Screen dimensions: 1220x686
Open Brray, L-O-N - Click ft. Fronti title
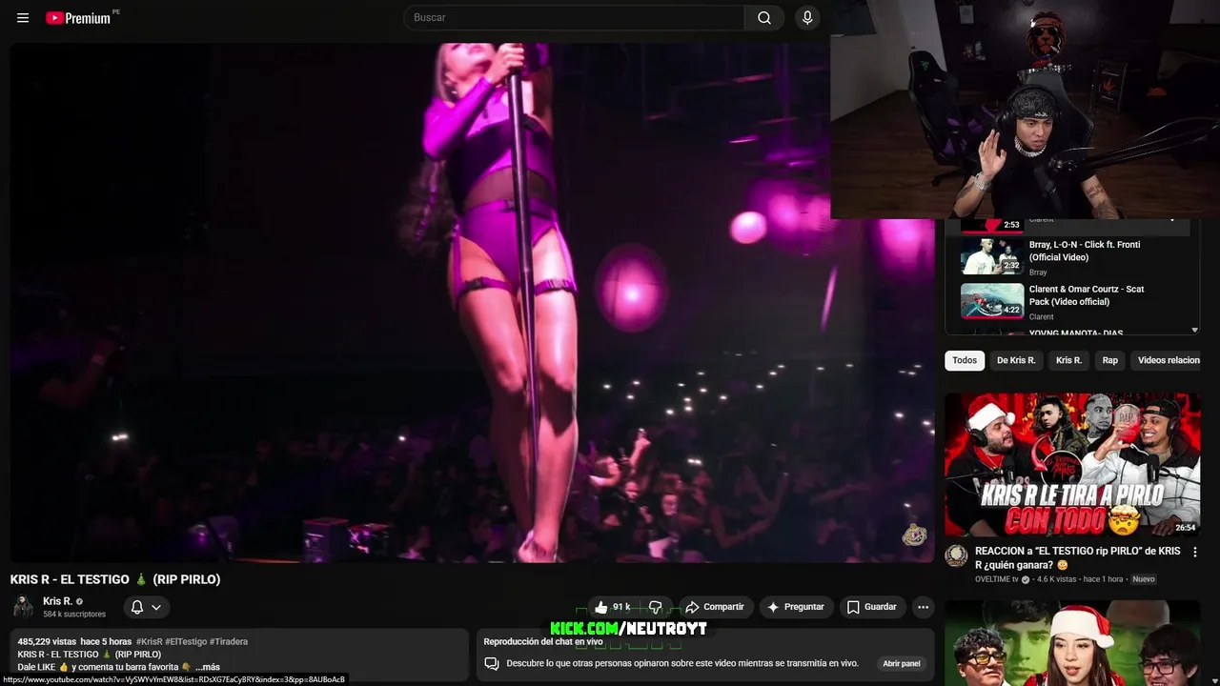coord(1085,251)
